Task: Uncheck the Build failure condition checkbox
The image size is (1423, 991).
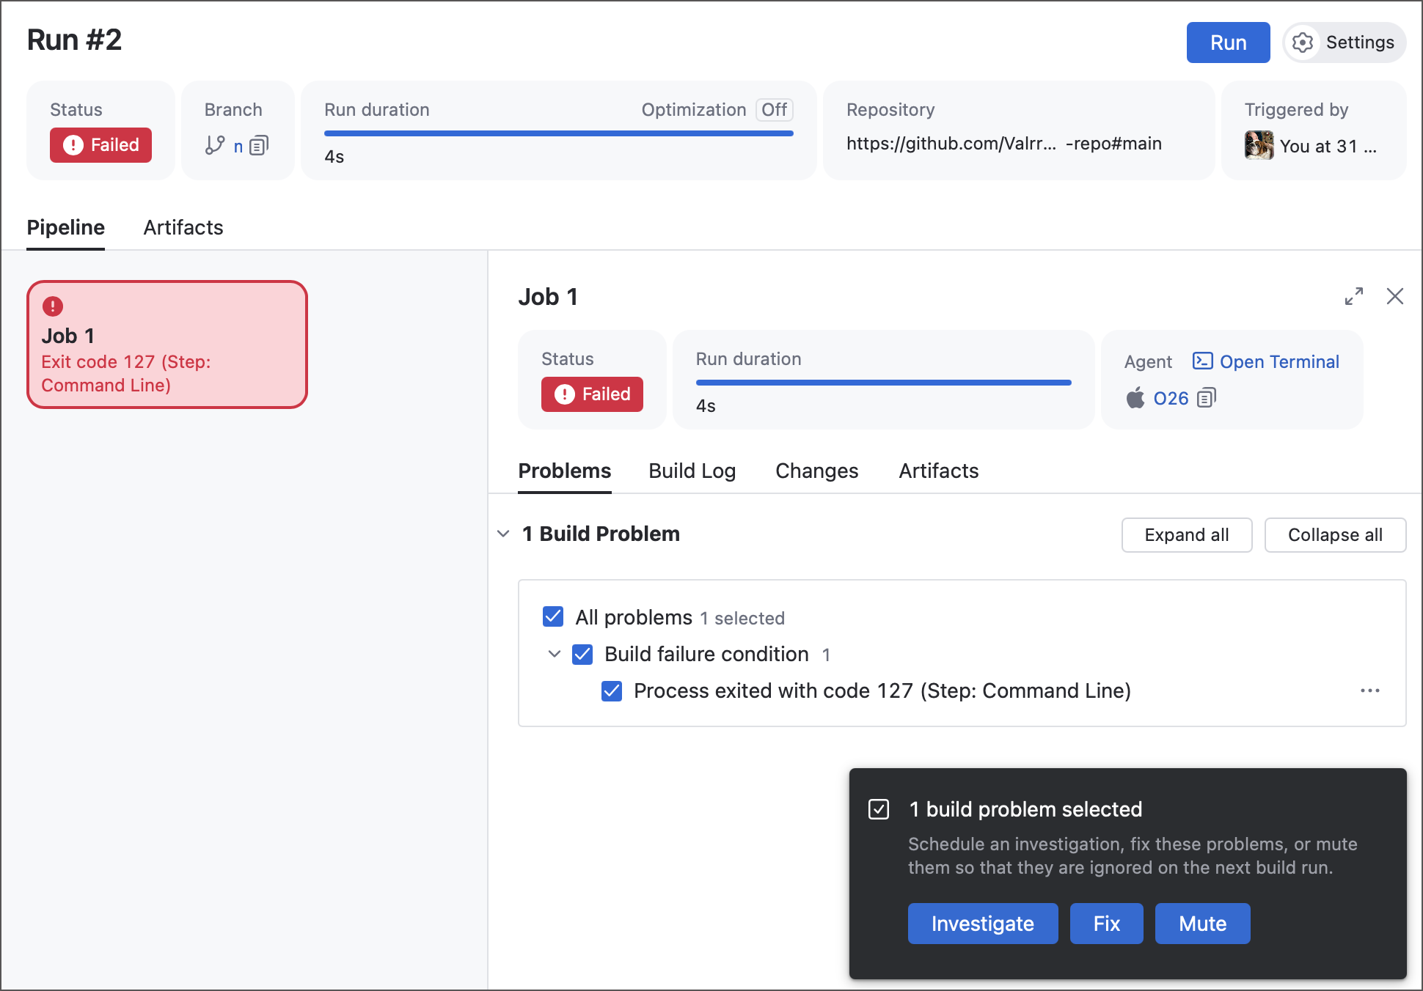Action: [582, 655]
